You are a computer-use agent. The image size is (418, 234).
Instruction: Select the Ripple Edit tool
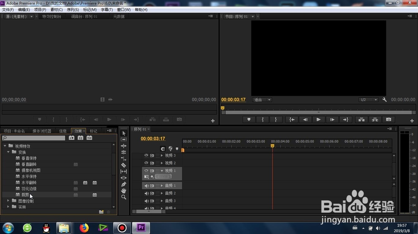point(124,146)
